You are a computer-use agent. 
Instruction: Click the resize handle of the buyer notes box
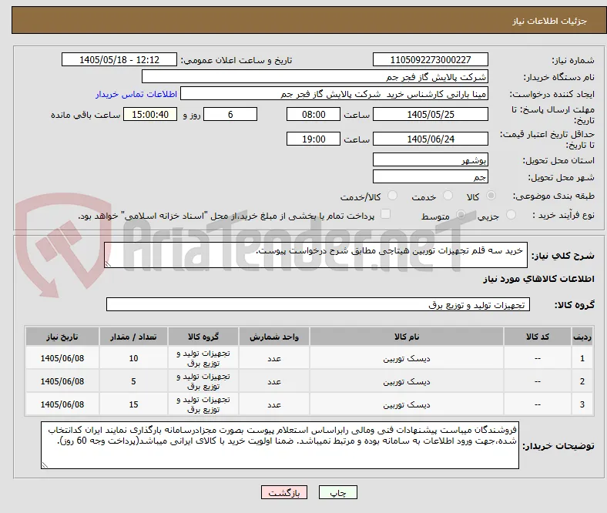click(45, 465)
